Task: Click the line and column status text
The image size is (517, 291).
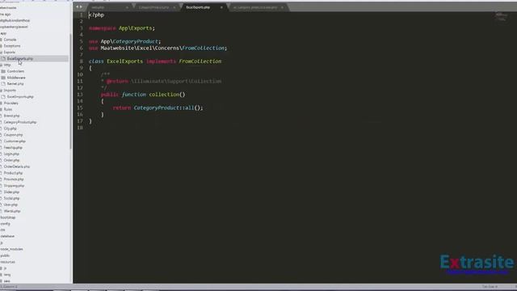Action: (9, 287)
